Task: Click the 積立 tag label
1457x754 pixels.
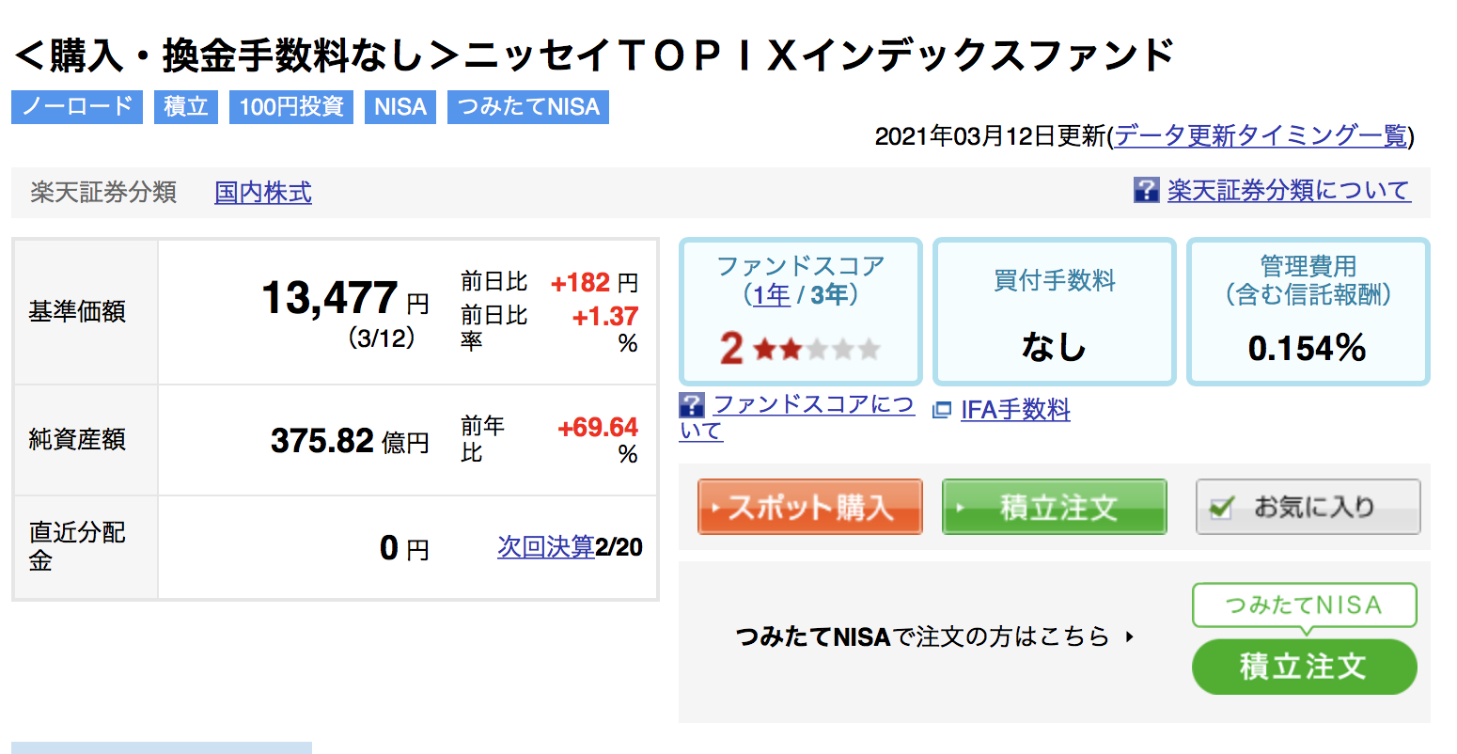Action: point(186,106)
